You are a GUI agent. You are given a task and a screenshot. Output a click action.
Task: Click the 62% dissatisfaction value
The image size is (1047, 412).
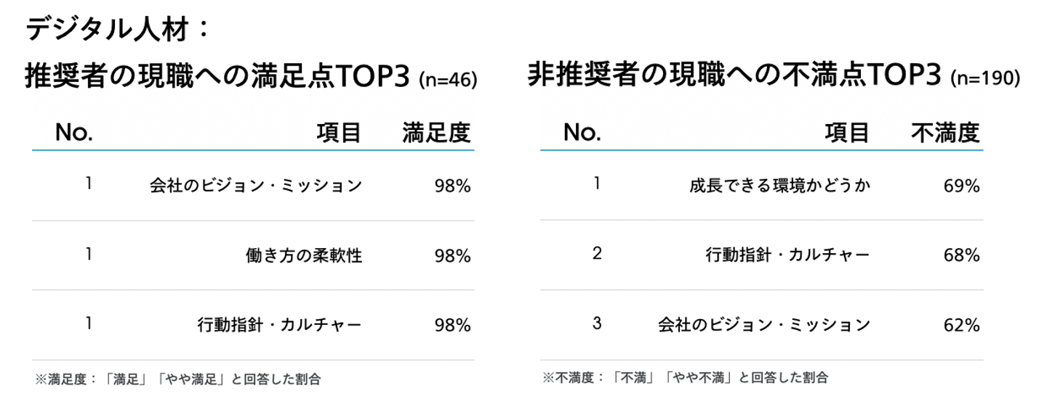[x=961, y=326]
